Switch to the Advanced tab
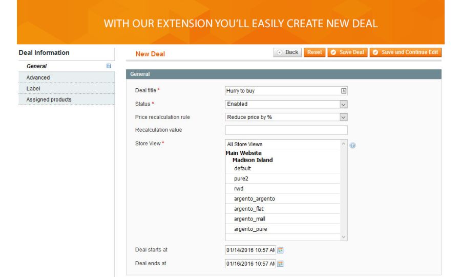 (38, 77)
